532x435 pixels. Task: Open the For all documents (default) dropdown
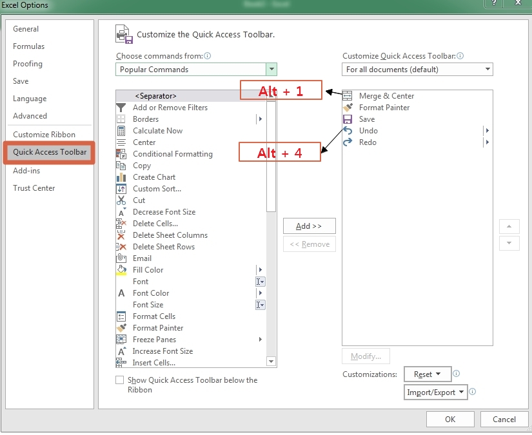point(488,70)
